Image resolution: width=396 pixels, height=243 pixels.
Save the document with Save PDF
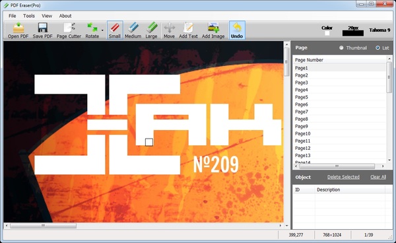click(x=42, y=30)
